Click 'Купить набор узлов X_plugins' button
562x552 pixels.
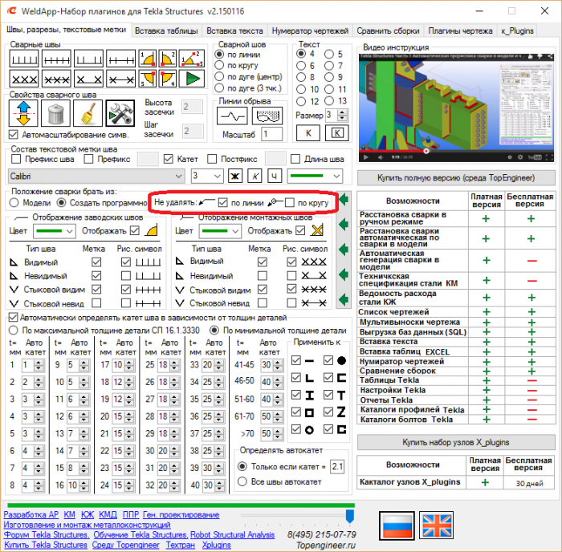(x=456, y=442)
